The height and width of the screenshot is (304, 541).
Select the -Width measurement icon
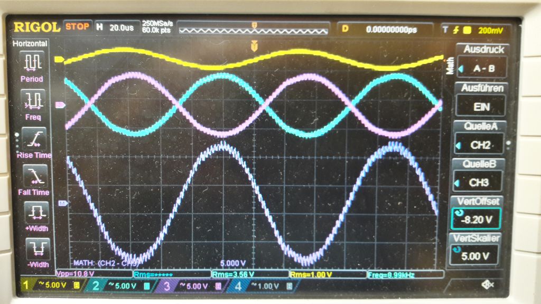point(38,250)
